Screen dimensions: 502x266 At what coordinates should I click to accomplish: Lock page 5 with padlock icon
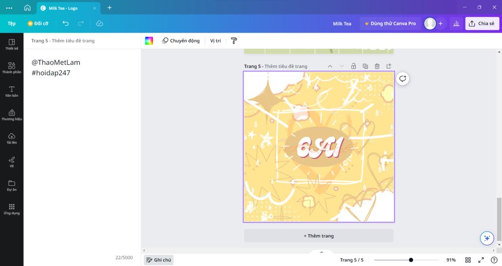(x=353, y=66)
